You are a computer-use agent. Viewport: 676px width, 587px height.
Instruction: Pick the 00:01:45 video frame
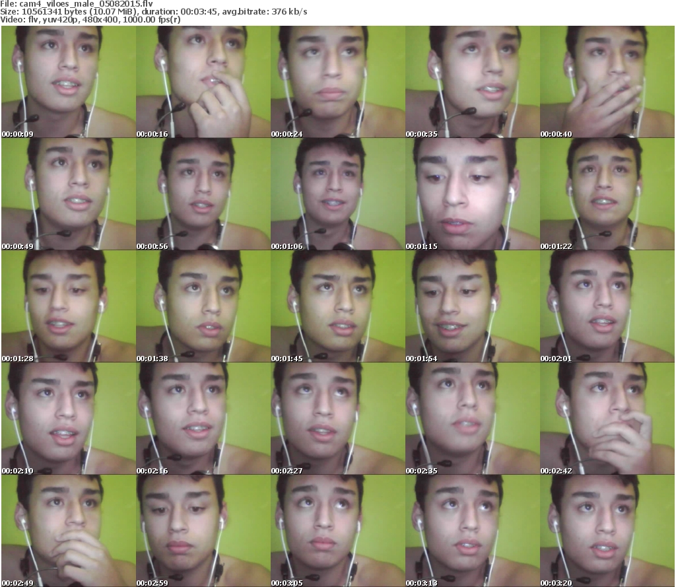coord(337,306)
